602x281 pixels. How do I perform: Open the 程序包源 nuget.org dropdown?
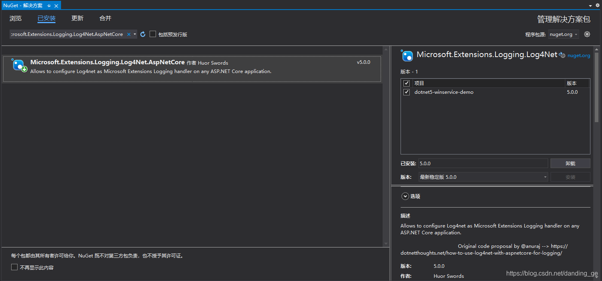(x=563, y=34)
